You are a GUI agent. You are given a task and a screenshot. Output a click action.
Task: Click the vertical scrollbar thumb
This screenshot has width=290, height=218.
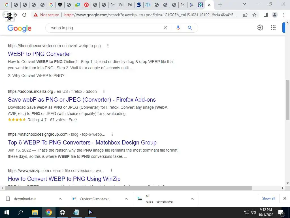(287, 100)
